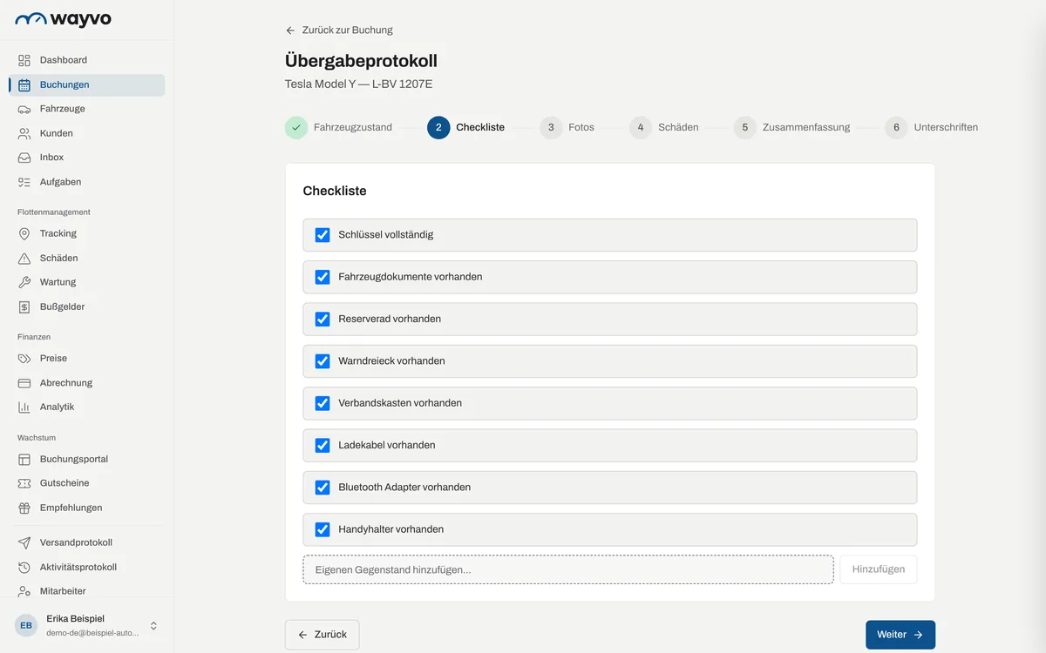Click the Buchungen calendar icon
Image resolution: width=1046 pixels, height=653 pixels.
[24, 84]
